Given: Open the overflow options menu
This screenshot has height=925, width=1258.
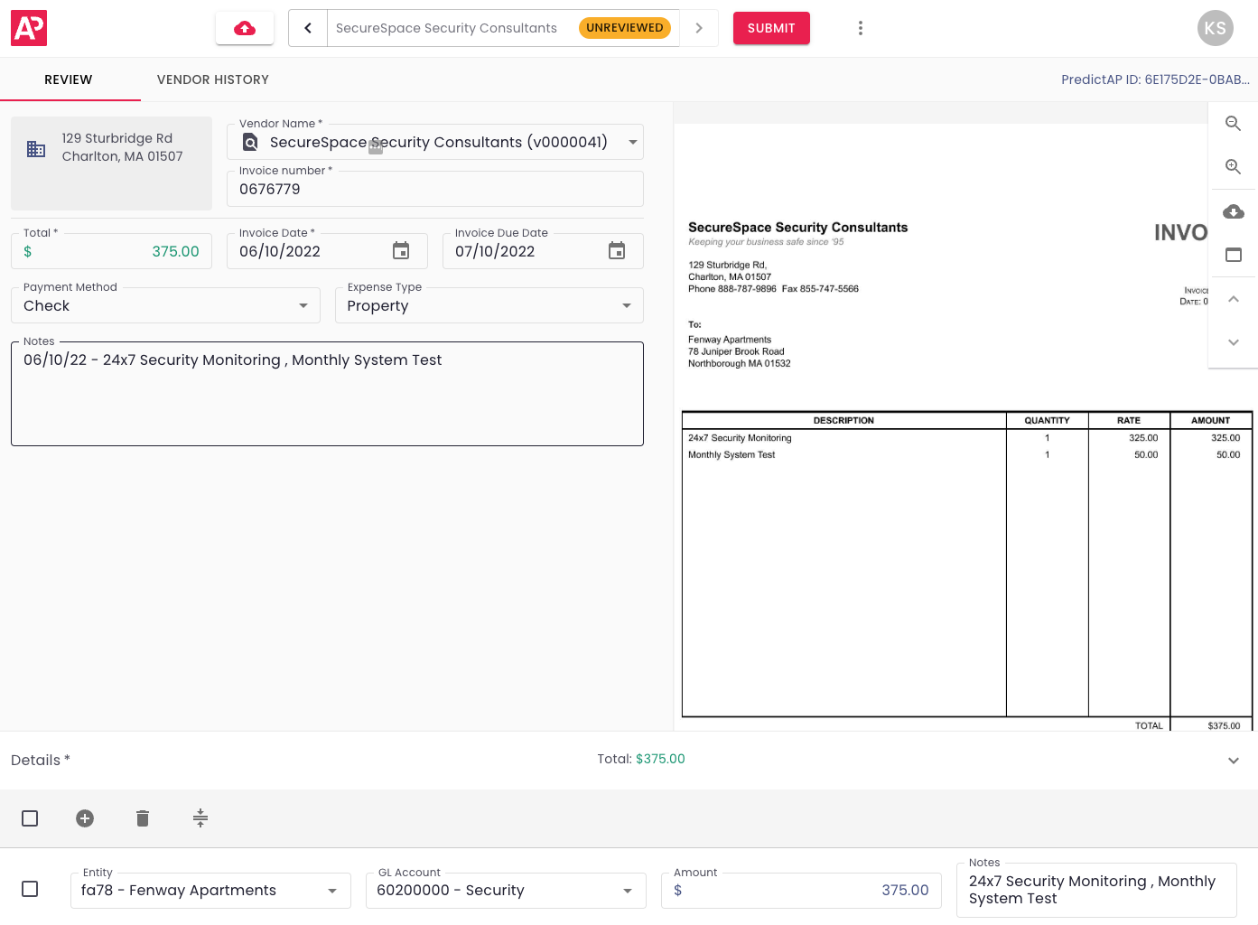Looking at the screenshot, I should point(860,28).
